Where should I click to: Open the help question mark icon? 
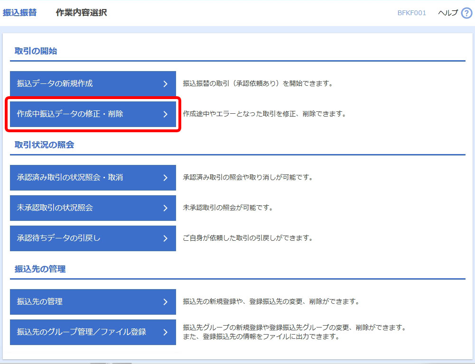coord(466,13)
